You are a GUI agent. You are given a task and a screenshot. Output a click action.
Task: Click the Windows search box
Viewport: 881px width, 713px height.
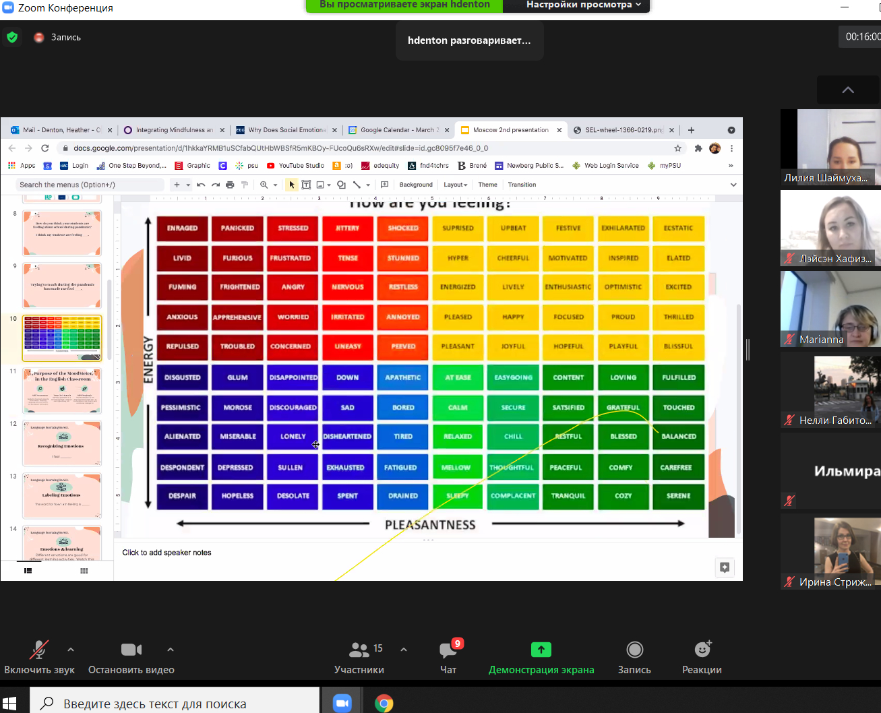[x=175, y=703]
